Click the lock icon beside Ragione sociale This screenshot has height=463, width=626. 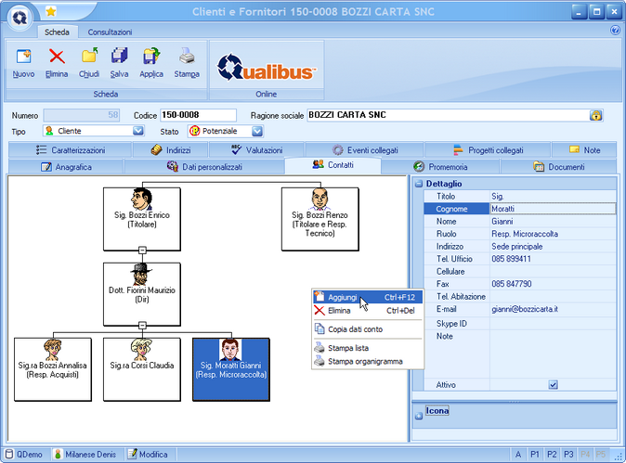click(596, 115)
